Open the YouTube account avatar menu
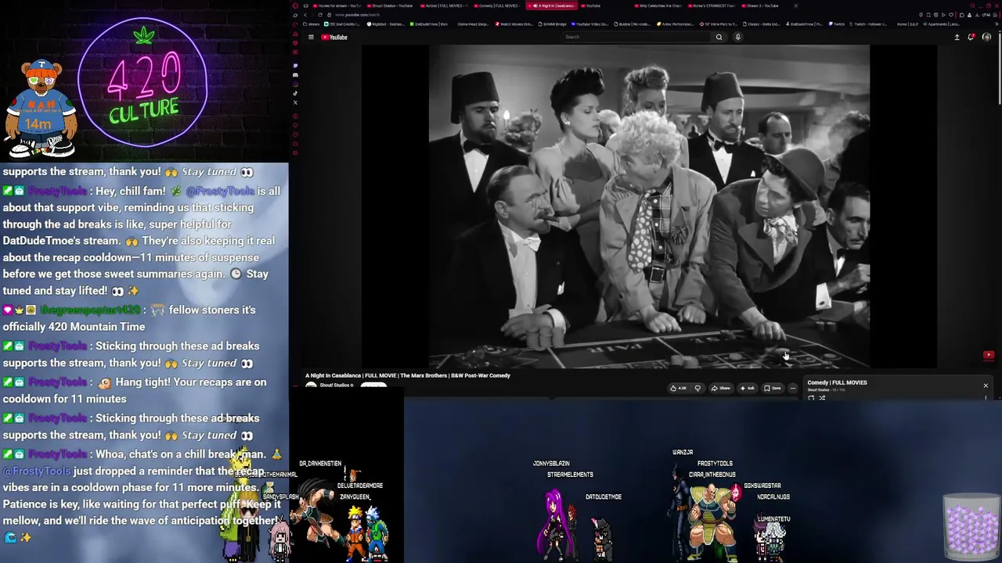This screenshot has width=1002, height=563. [x=986, y=37]
